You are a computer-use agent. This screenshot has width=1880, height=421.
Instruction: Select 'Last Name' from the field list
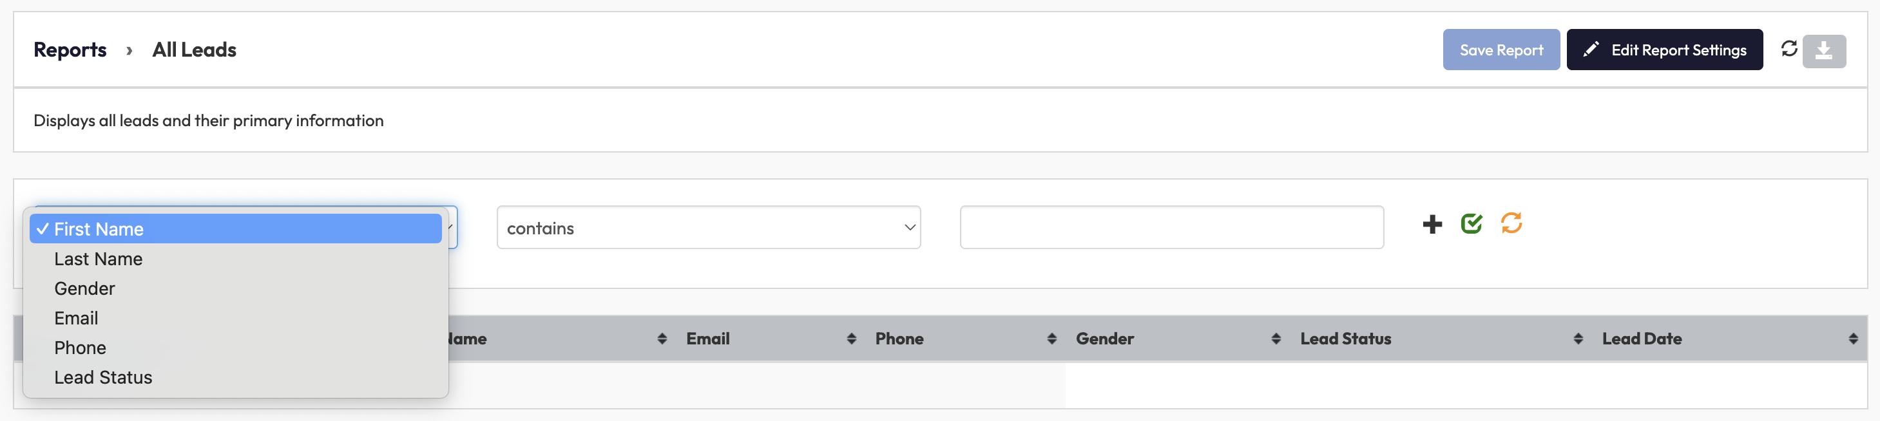tap(99, 259)
